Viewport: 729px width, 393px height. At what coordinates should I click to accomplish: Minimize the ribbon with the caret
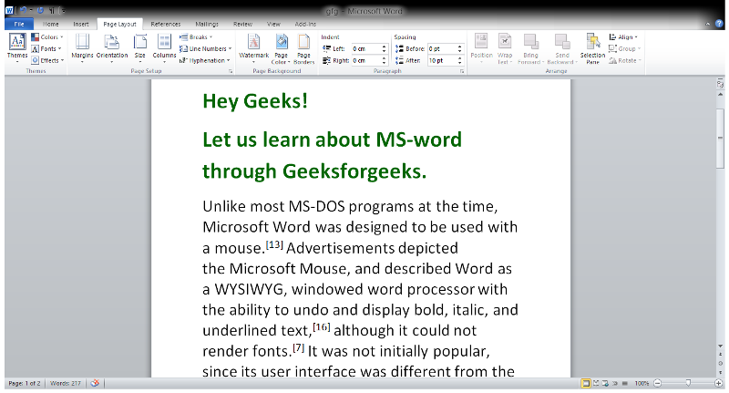(708, 25)
